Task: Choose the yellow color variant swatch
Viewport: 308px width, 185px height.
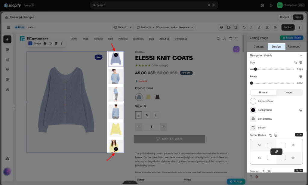Action: click(148, 97)
